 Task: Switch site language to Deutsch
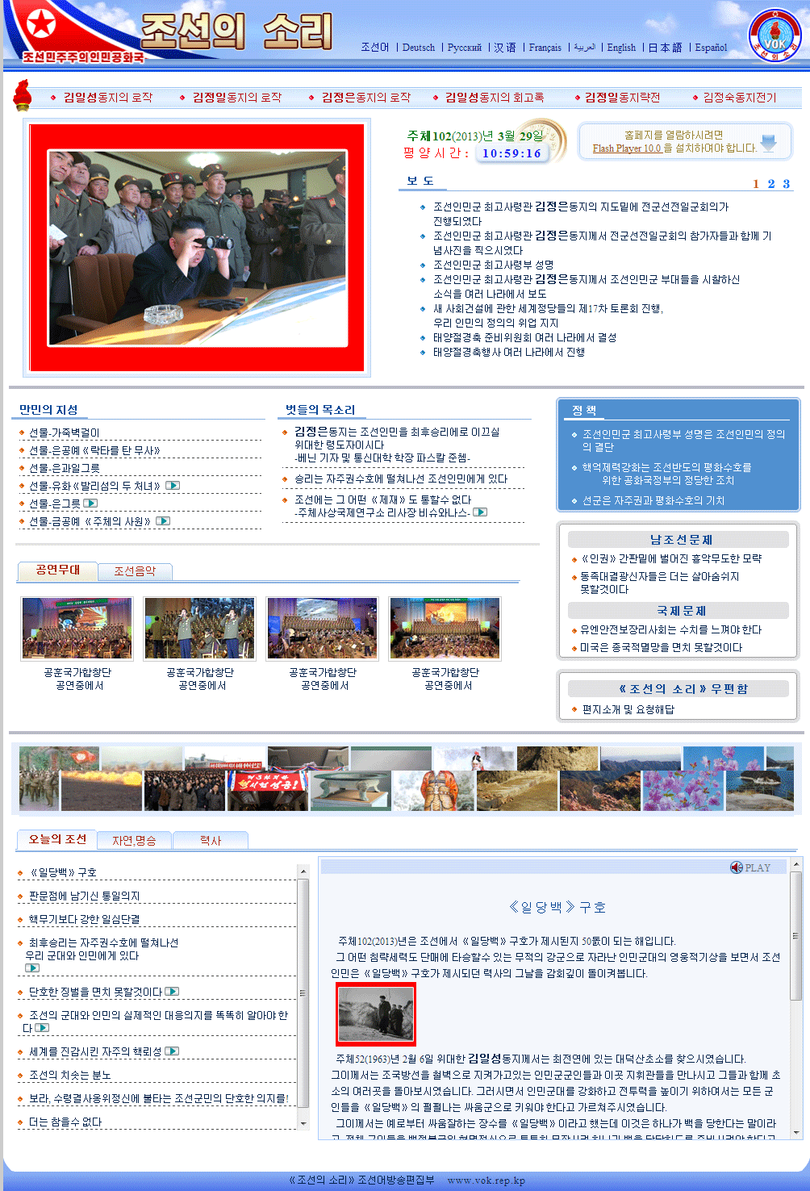point(418,48)
